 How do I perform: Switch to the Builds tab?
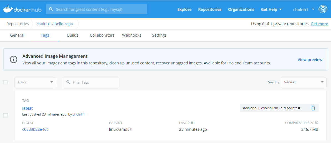pyautogui.click(x=73, y=35)
